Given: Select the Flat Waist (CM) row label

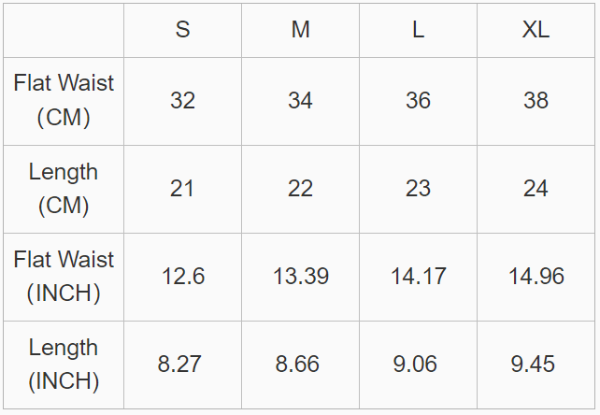Looking at the screenshot, I should [x=64, y=102].
